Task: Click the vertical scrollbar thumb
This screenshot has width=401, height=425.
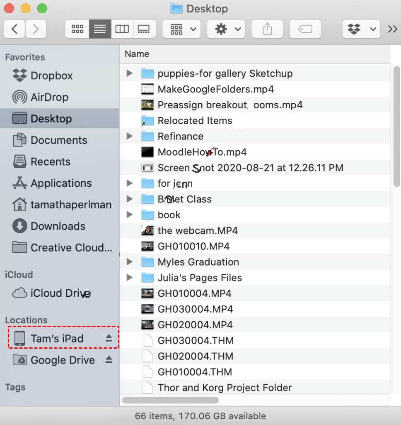Action: (x=397, y=126)
